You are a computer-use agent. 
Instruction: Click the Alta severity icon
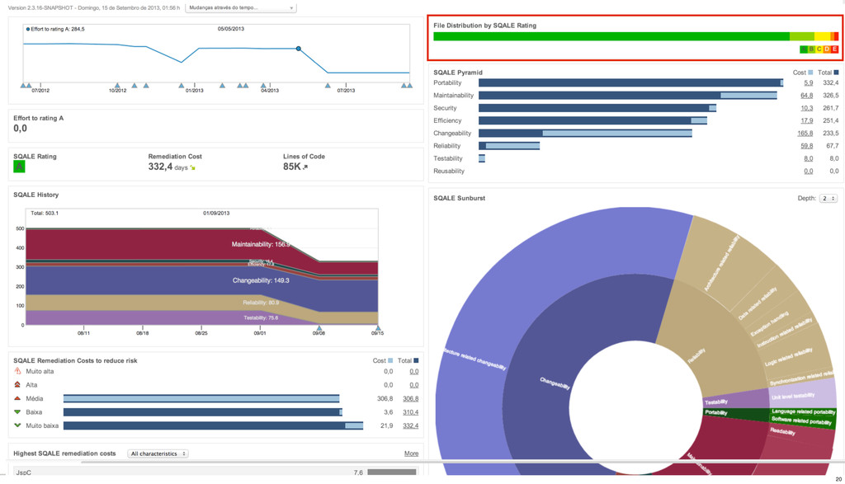point(17,384)
